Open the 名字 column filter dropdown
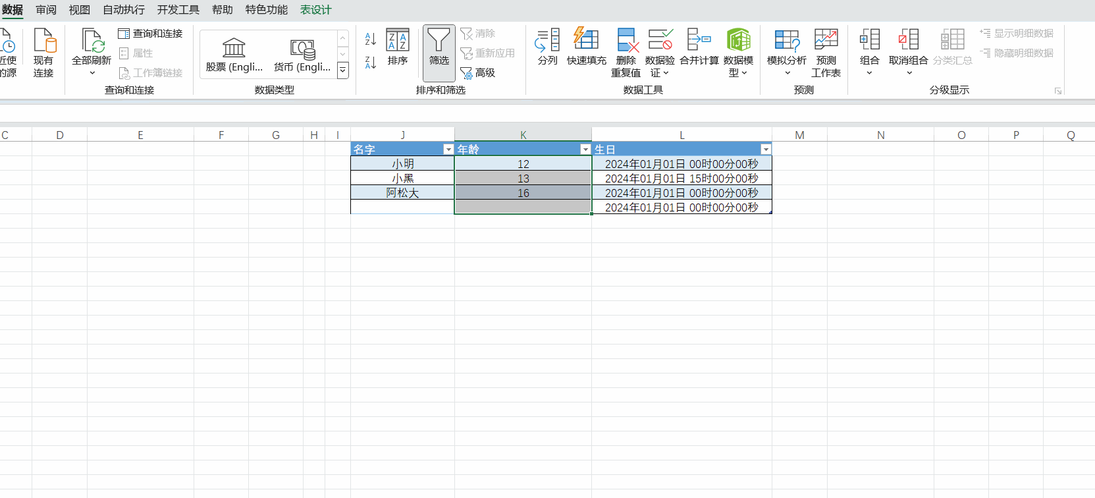Viewport: 1095px width, 498px height. click(x=448, y=150)
